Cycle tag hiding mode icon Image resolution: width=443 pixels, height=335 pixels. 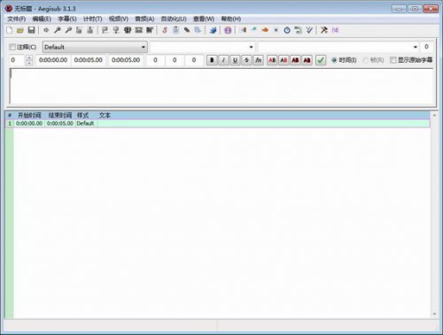pyautogui.click(x=335, y=30)
